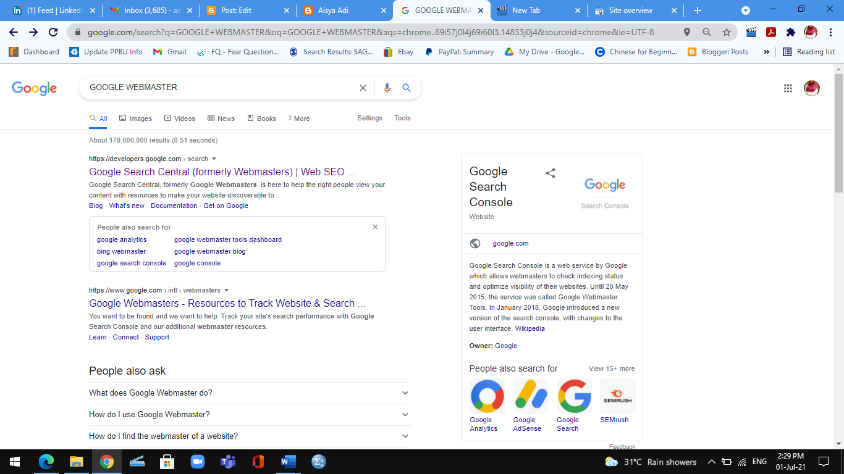Open Microsoft Teams from taskbar
The image size is (844, 474).
[228, 461]
